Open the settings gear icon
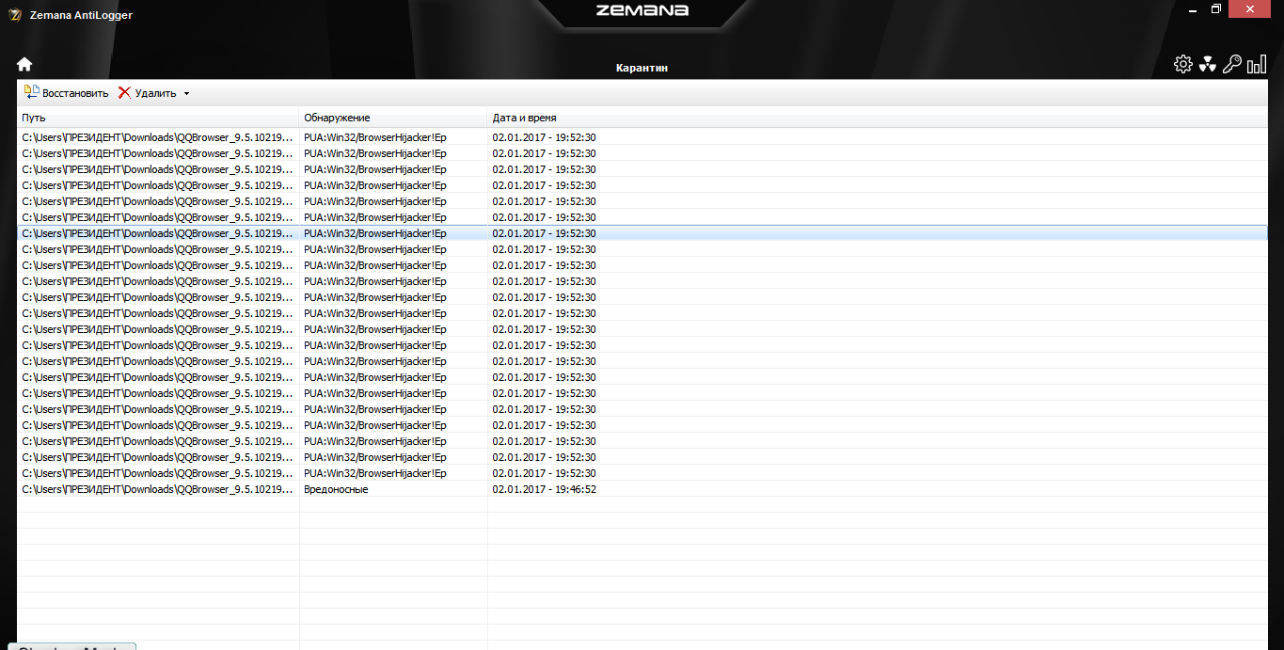Image resolution: width=1284 pixels, height=650 pixels. tap(1182, 64)
